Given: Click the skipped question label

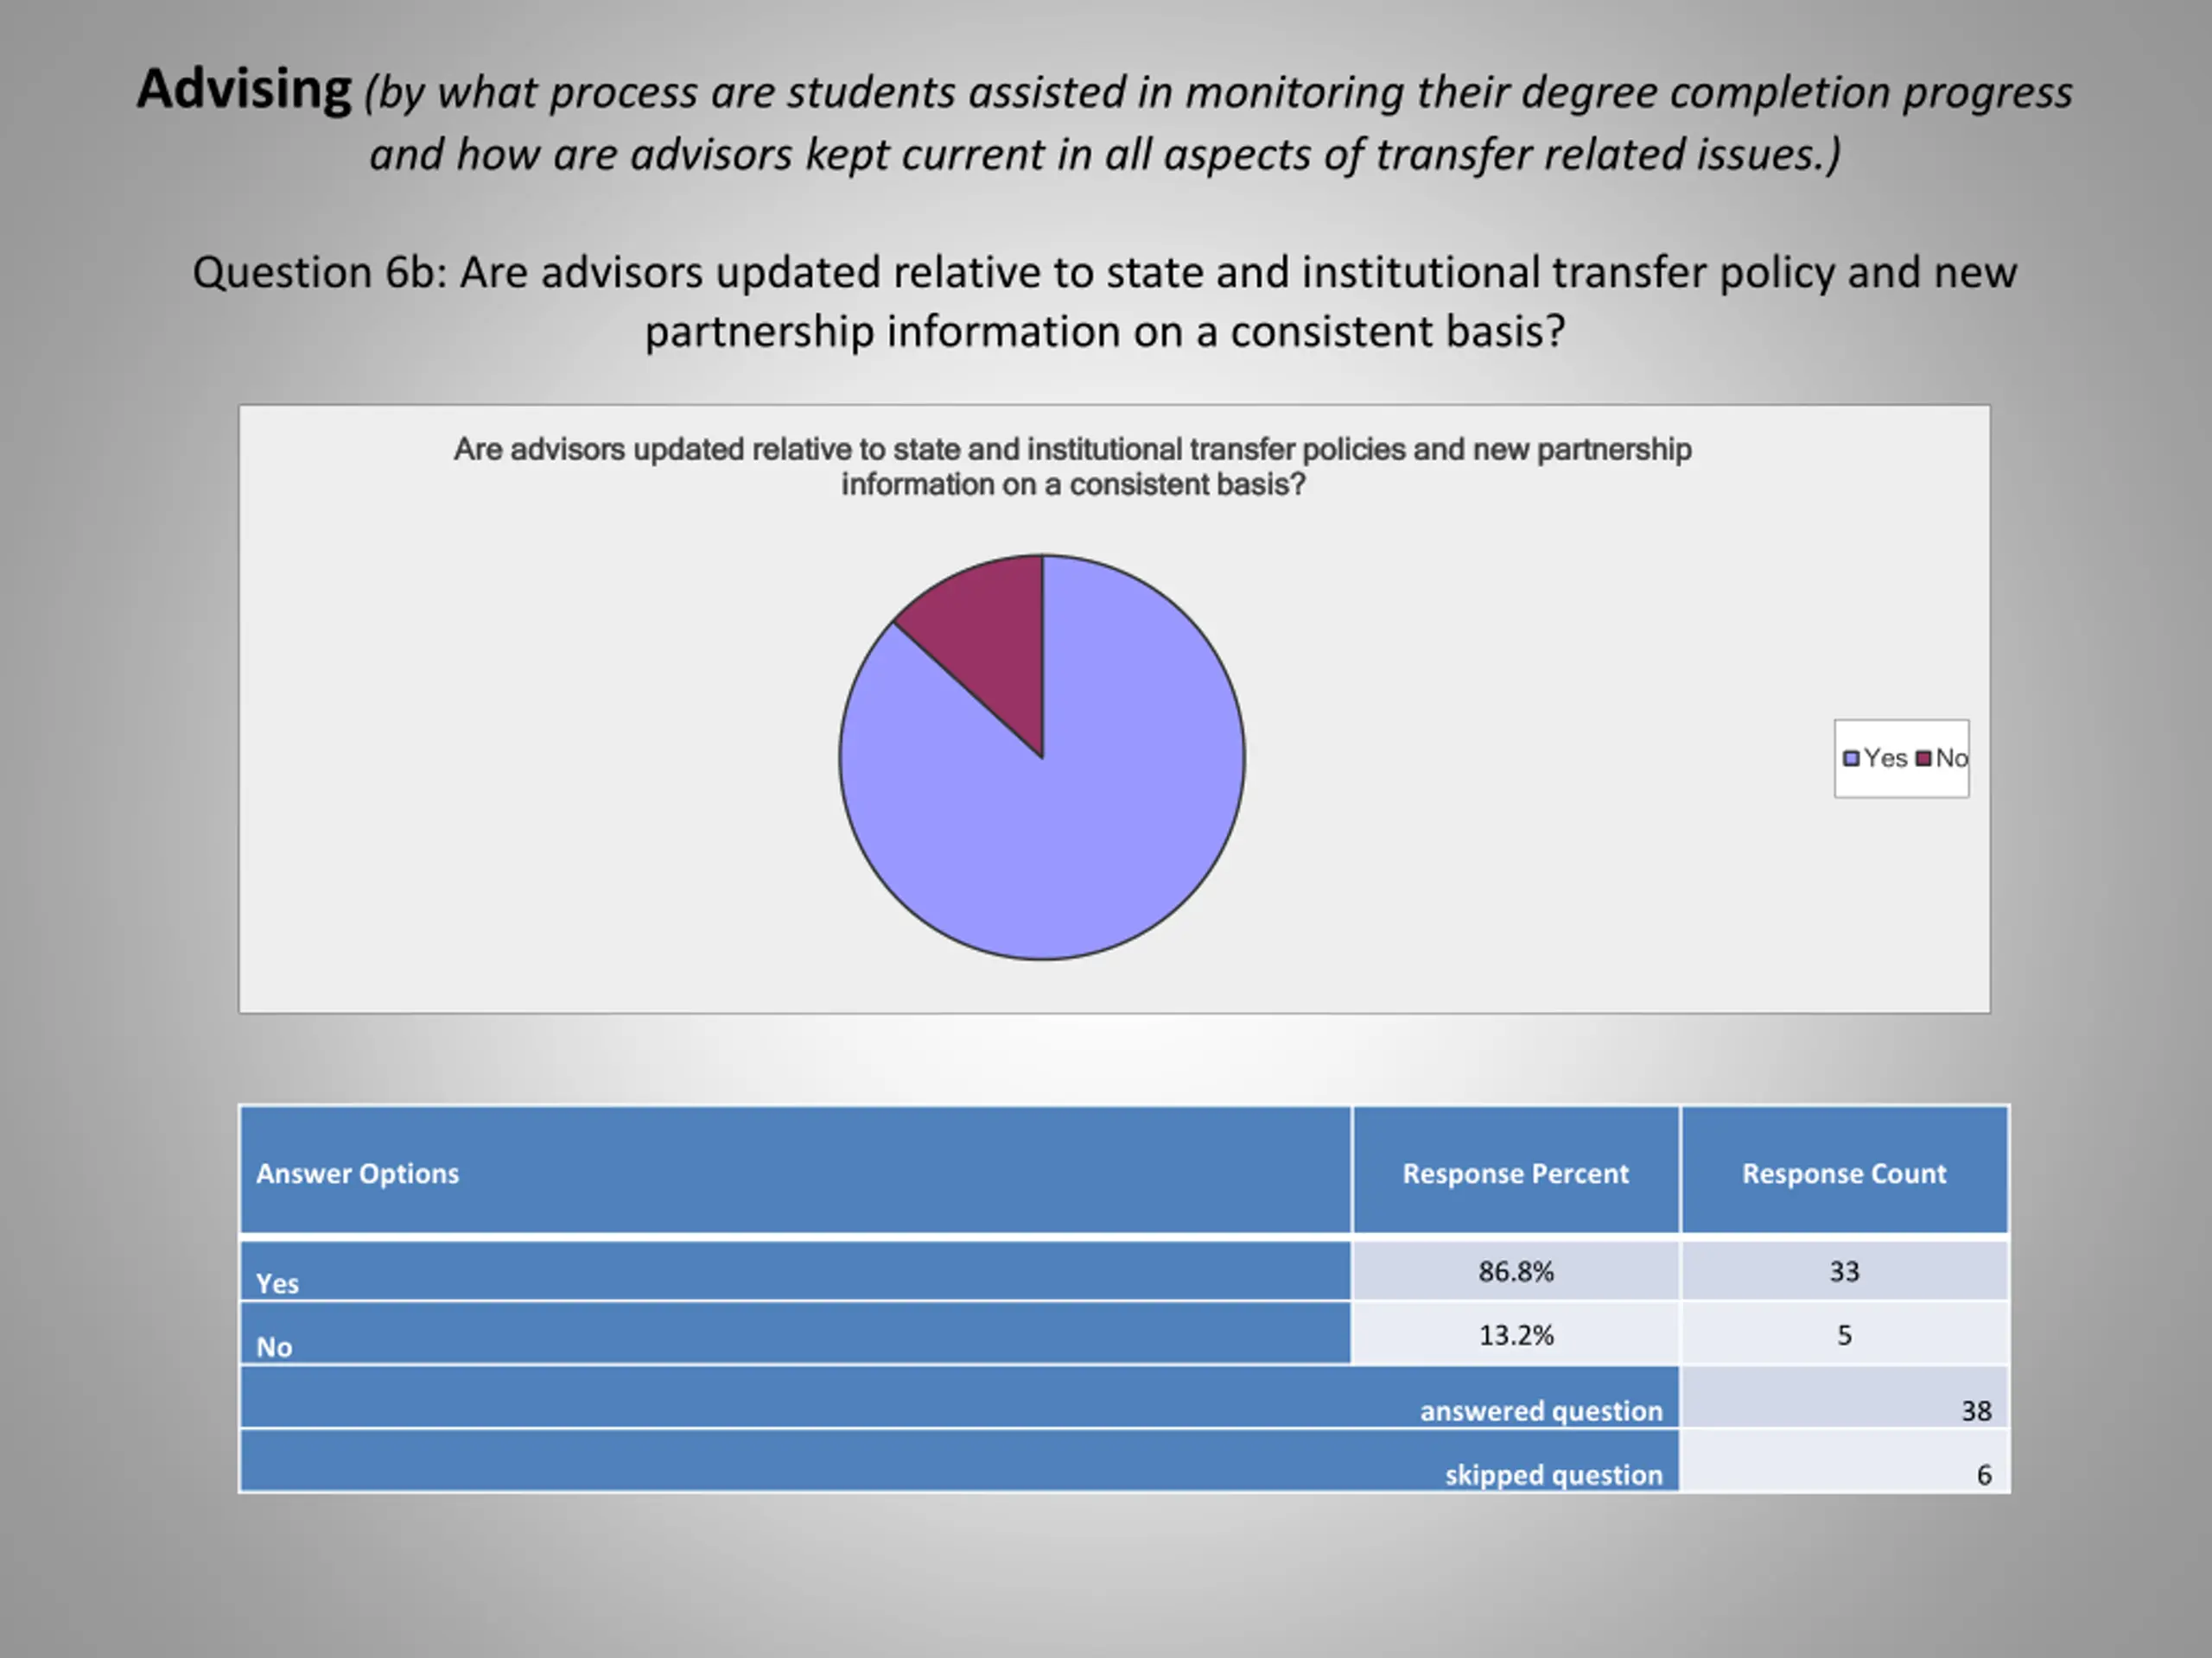Looking at the screenshot, I should point(1553,1475).
